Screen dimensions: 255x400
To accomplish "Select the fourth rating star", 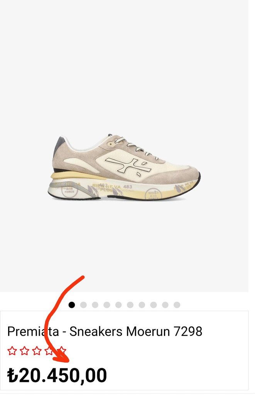I will 49,351.
